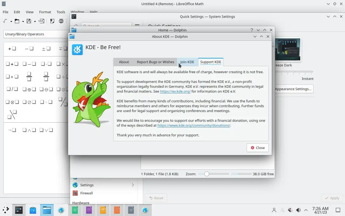This screenshot has width=345, height=216.
Task: Insert the asterisk multiplication operator
Action: [x=12, y=77]
